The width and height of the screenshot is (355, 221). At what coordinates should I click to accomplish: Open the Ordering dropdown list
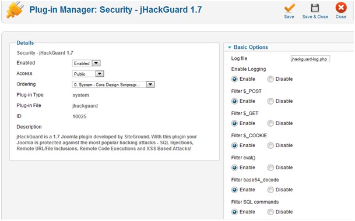coord(113,85)
